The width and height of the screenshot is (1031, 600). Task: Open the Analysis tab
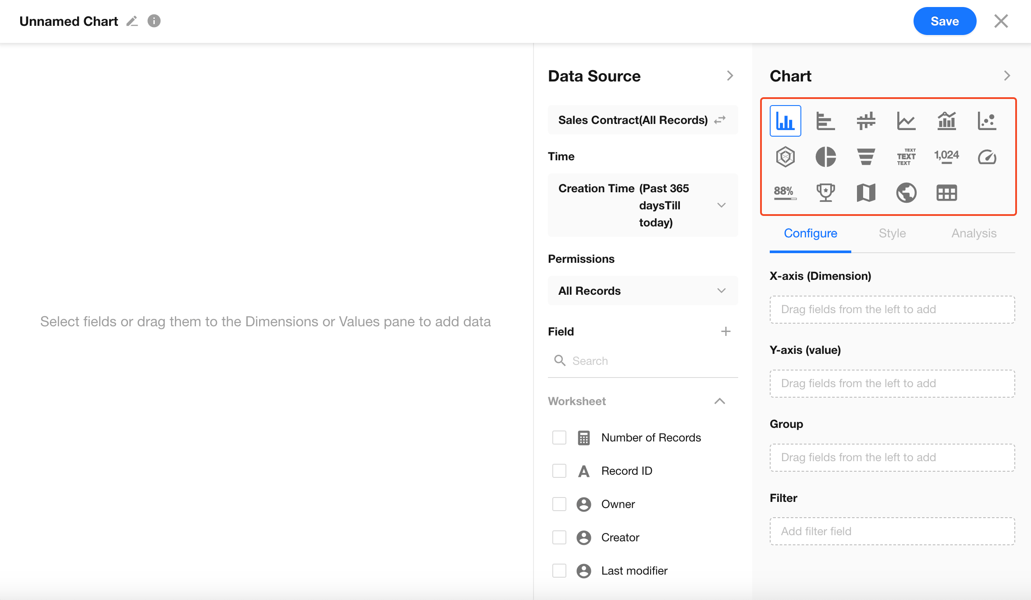coord(974,233)
